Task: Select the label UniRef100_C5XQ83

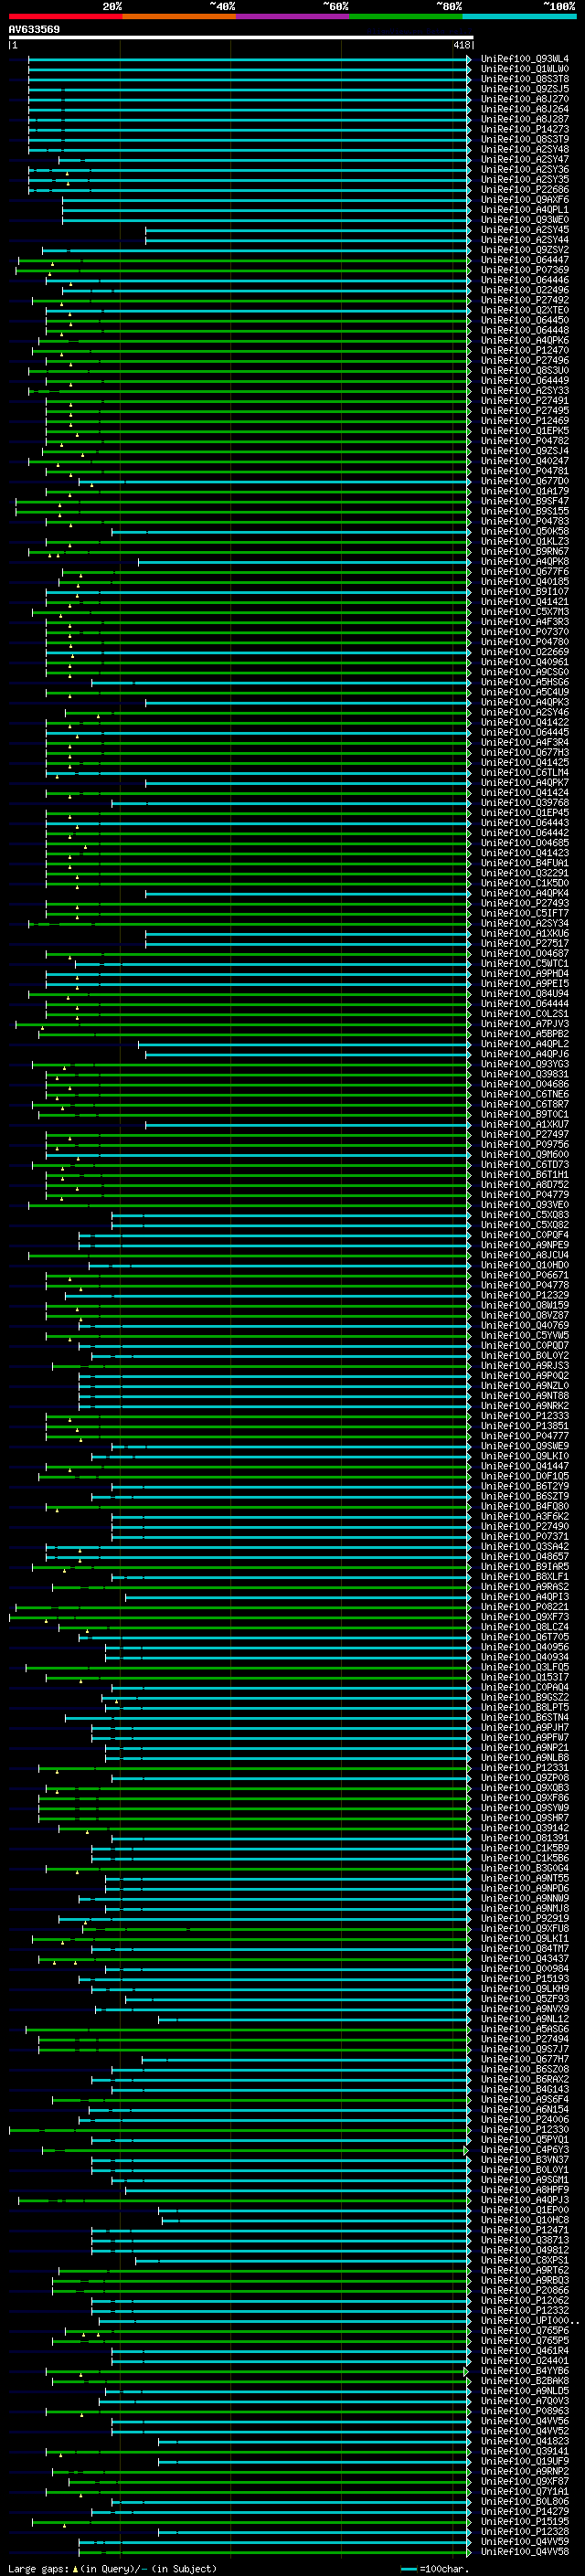Action: click(525, 1215)
